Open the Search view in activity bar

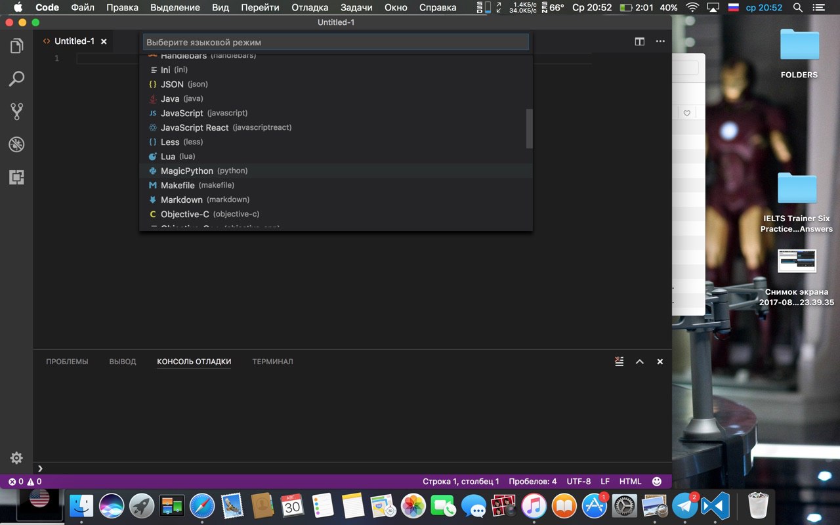[x=16, y=79]
